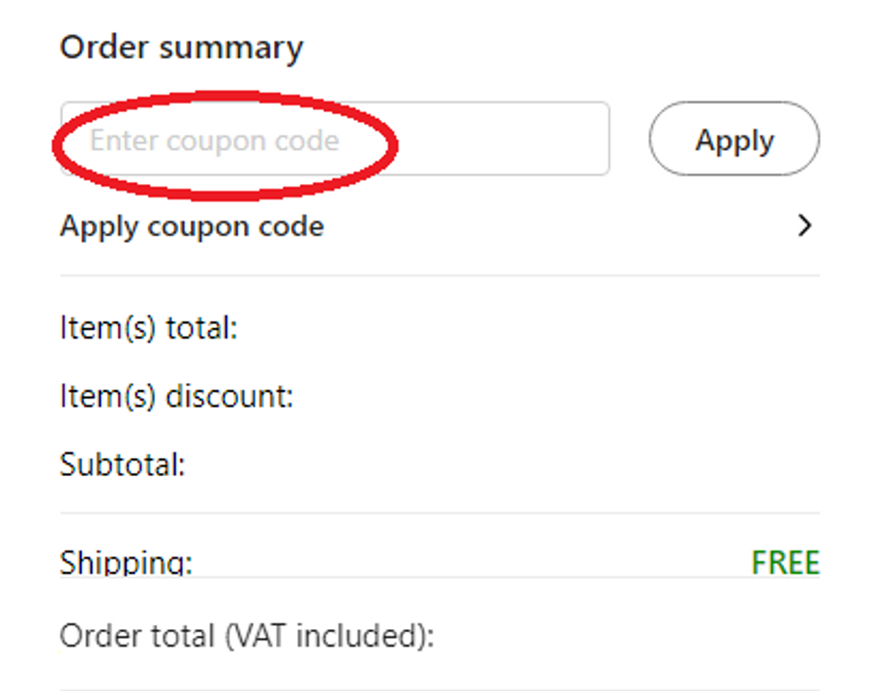Click the divider line below Order total
Viewport: 871px width, 691px height.
click(x=439, y=689)
